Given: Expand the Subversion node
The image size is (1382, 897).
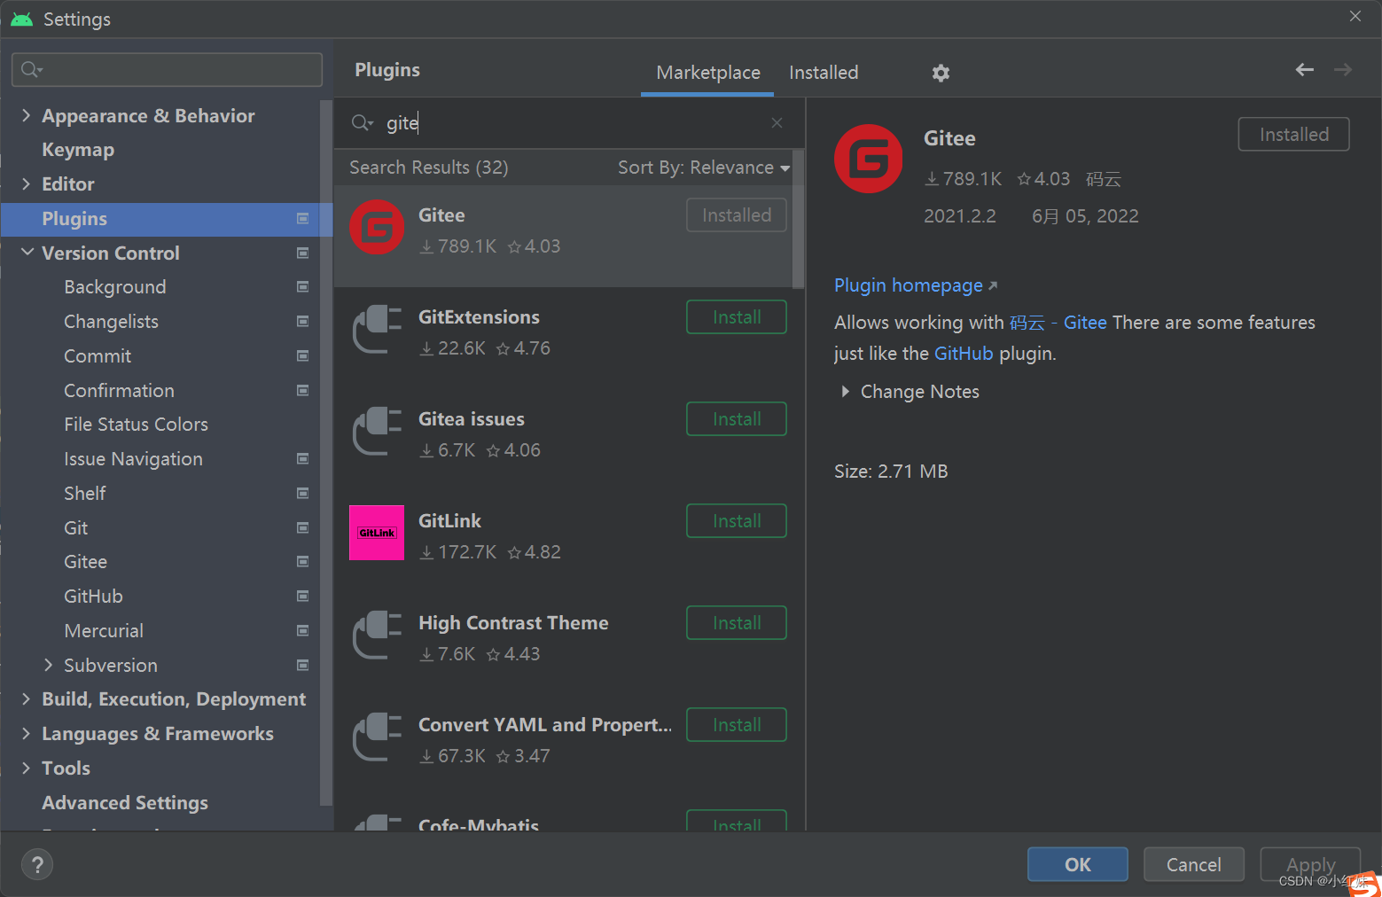Looking at the screenshot, I should coord(48,665).
